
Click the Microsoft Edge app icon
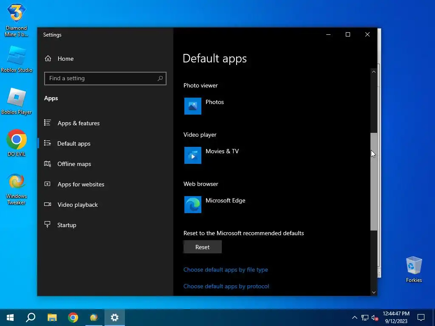[x=193, y=205]
